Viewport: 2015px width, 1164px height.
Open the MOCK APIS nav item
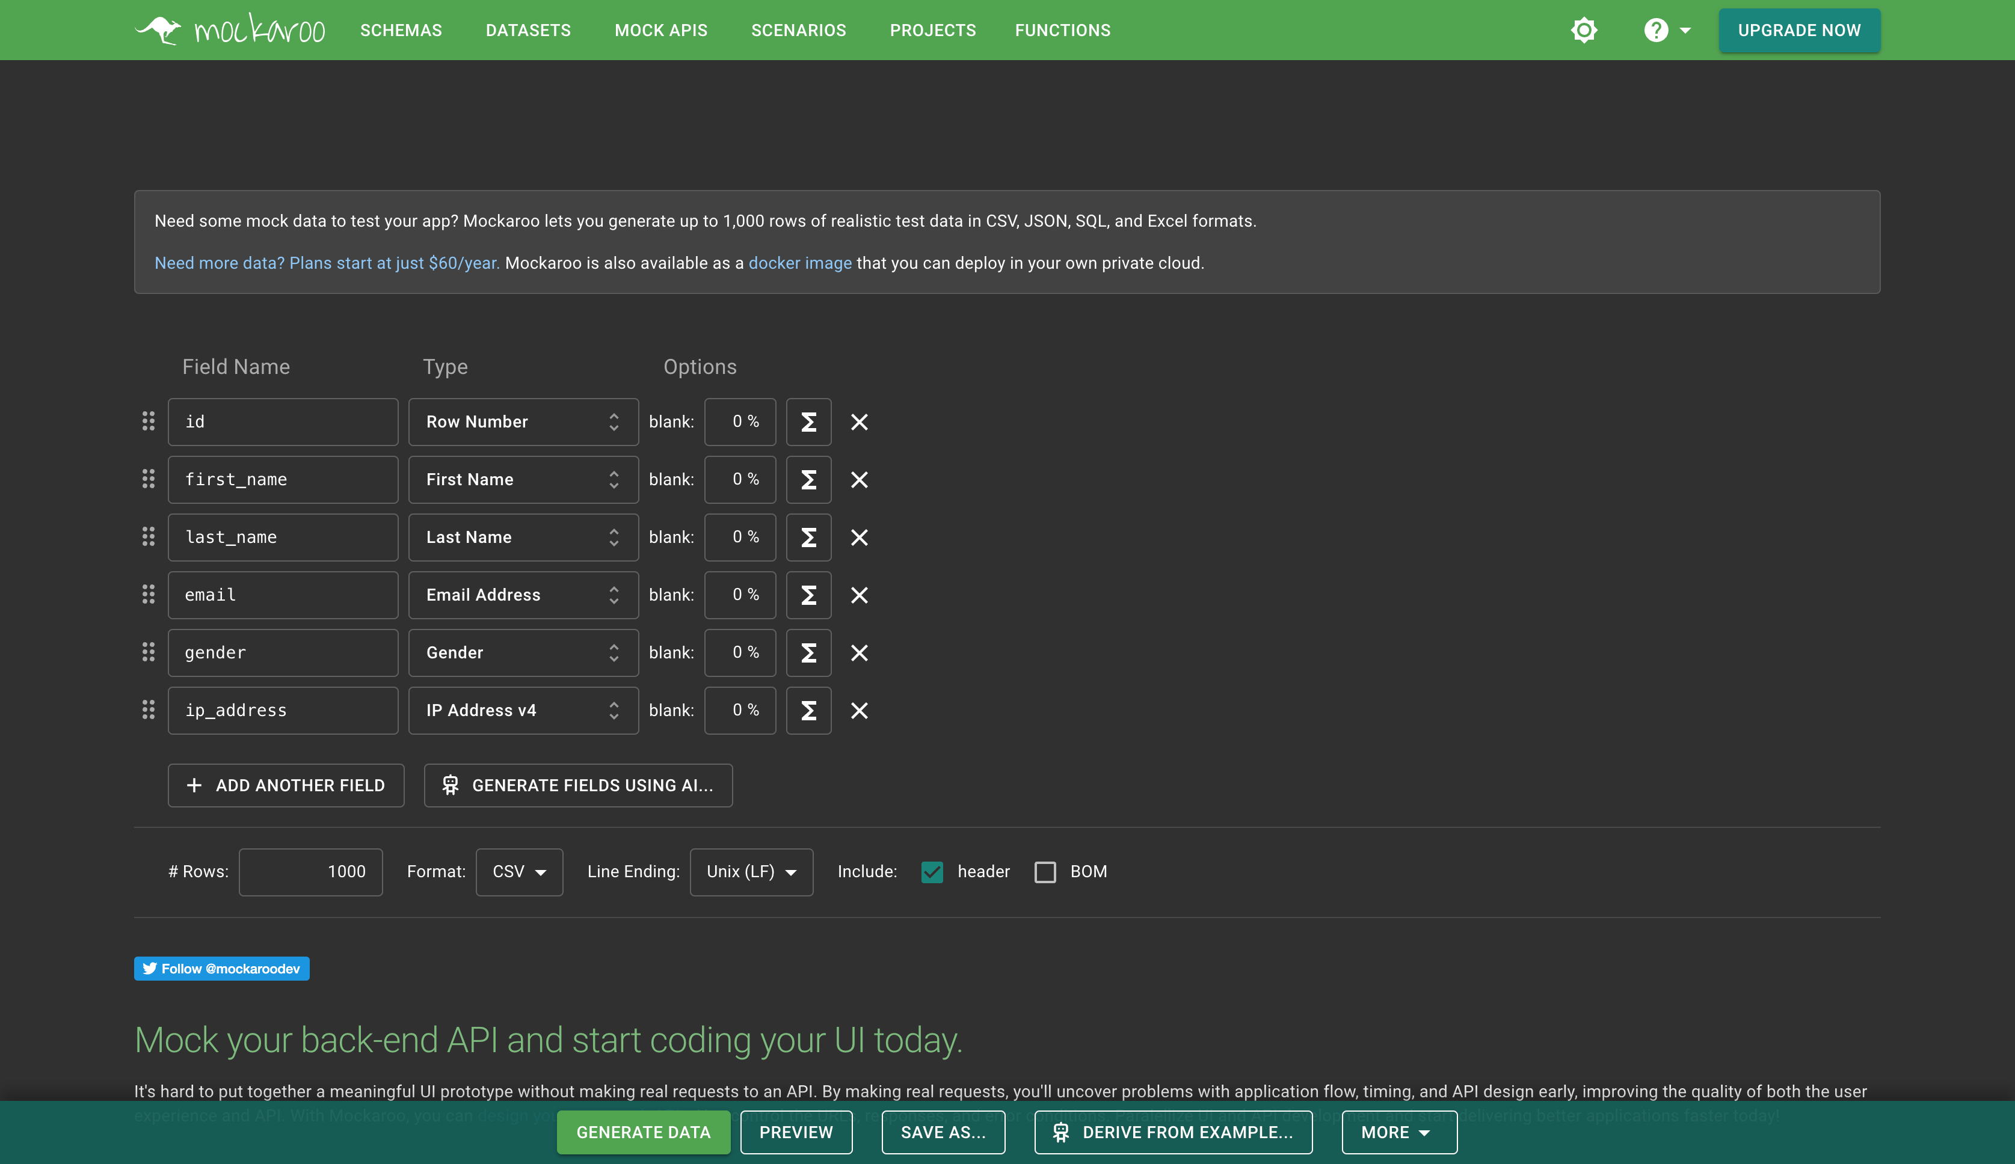(660, 31)
